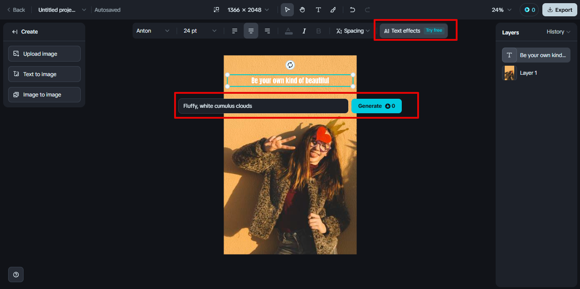Expand the Untitled project name menu
580x289 pixels.
point(62,10)
